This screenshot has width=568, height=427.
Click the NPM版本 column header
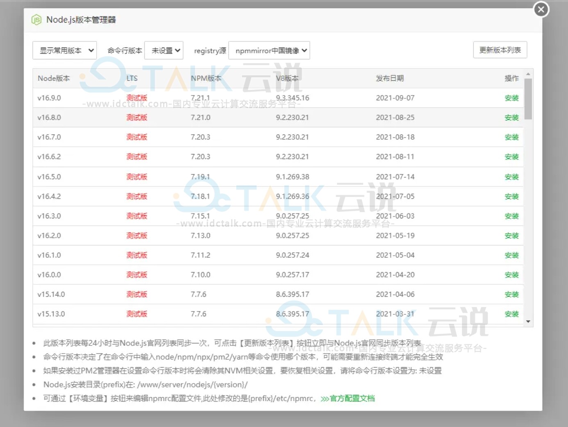pos(206,78)
